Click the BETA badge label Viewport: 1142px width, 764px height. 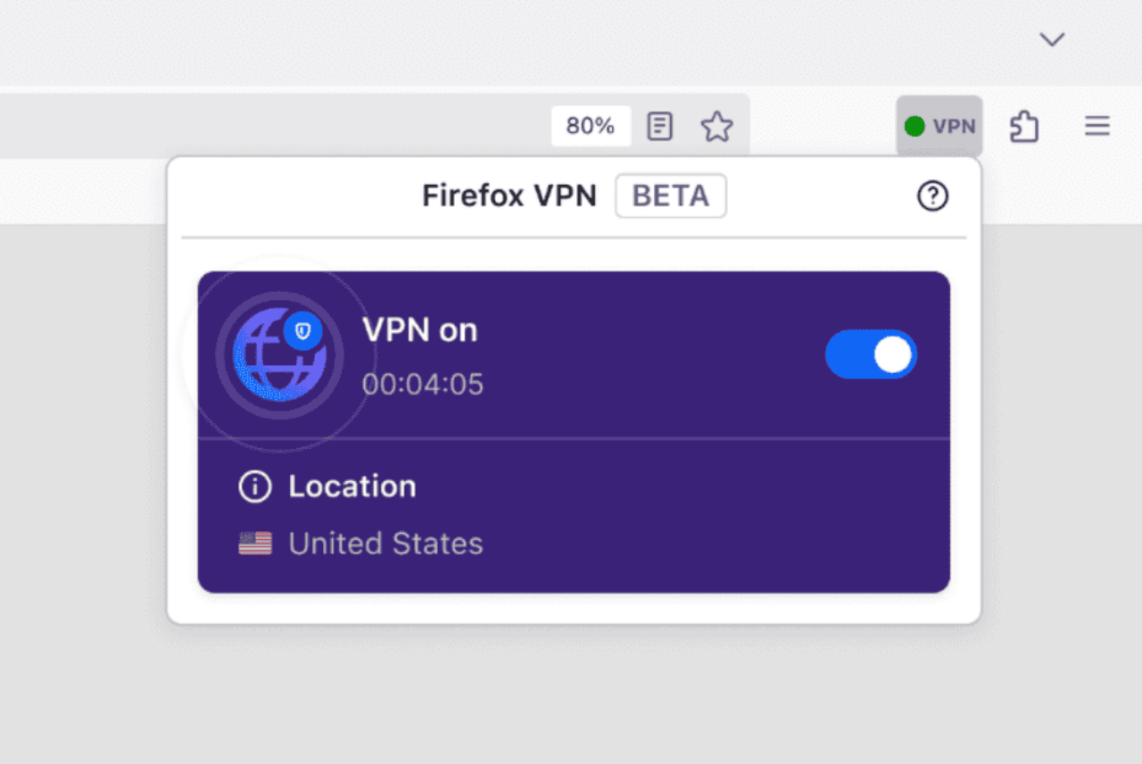(670, 196)
